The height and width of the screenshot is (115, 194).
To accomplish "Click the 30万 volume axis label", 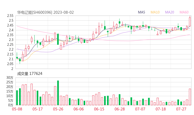I will pos(10,78).
